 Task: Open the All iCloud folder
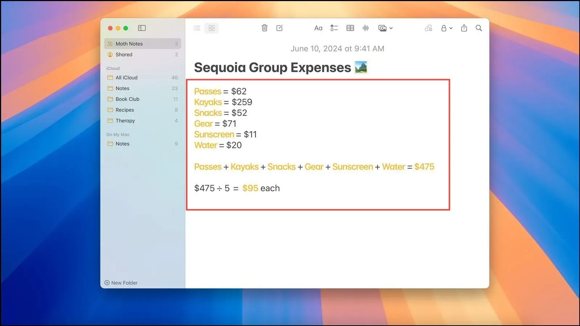click(142, 78)
